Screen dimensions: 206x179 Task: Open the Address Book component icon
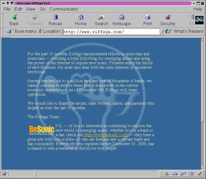(191, 174)
